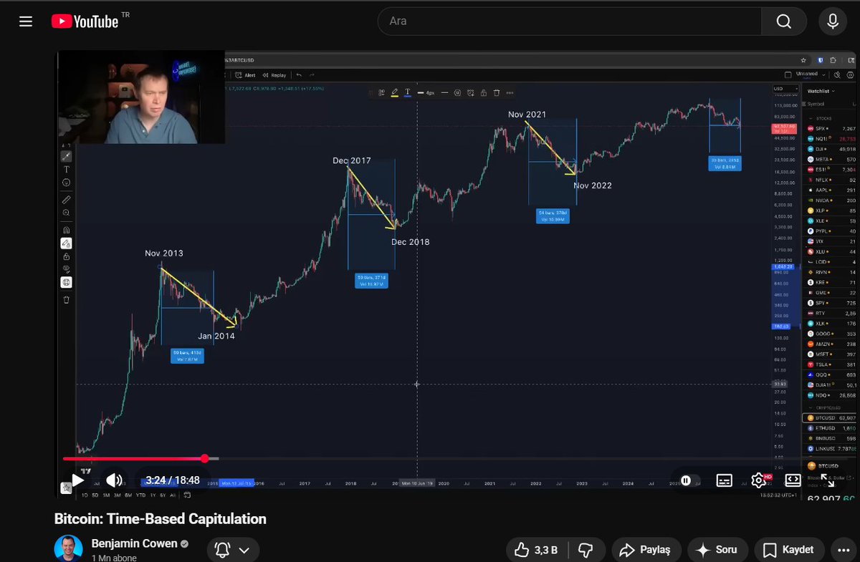The width and height of the screenshot is (860, 562).
Task: Submit search with the magnifier button
Action: pyautogui.click(x=783, y=21)
